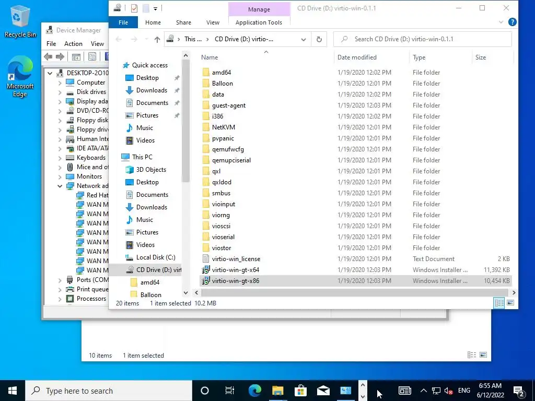This screenshot has height=401, width=535.
Task: Expand the Processors node in Device Manager
Action: point(60,299)
